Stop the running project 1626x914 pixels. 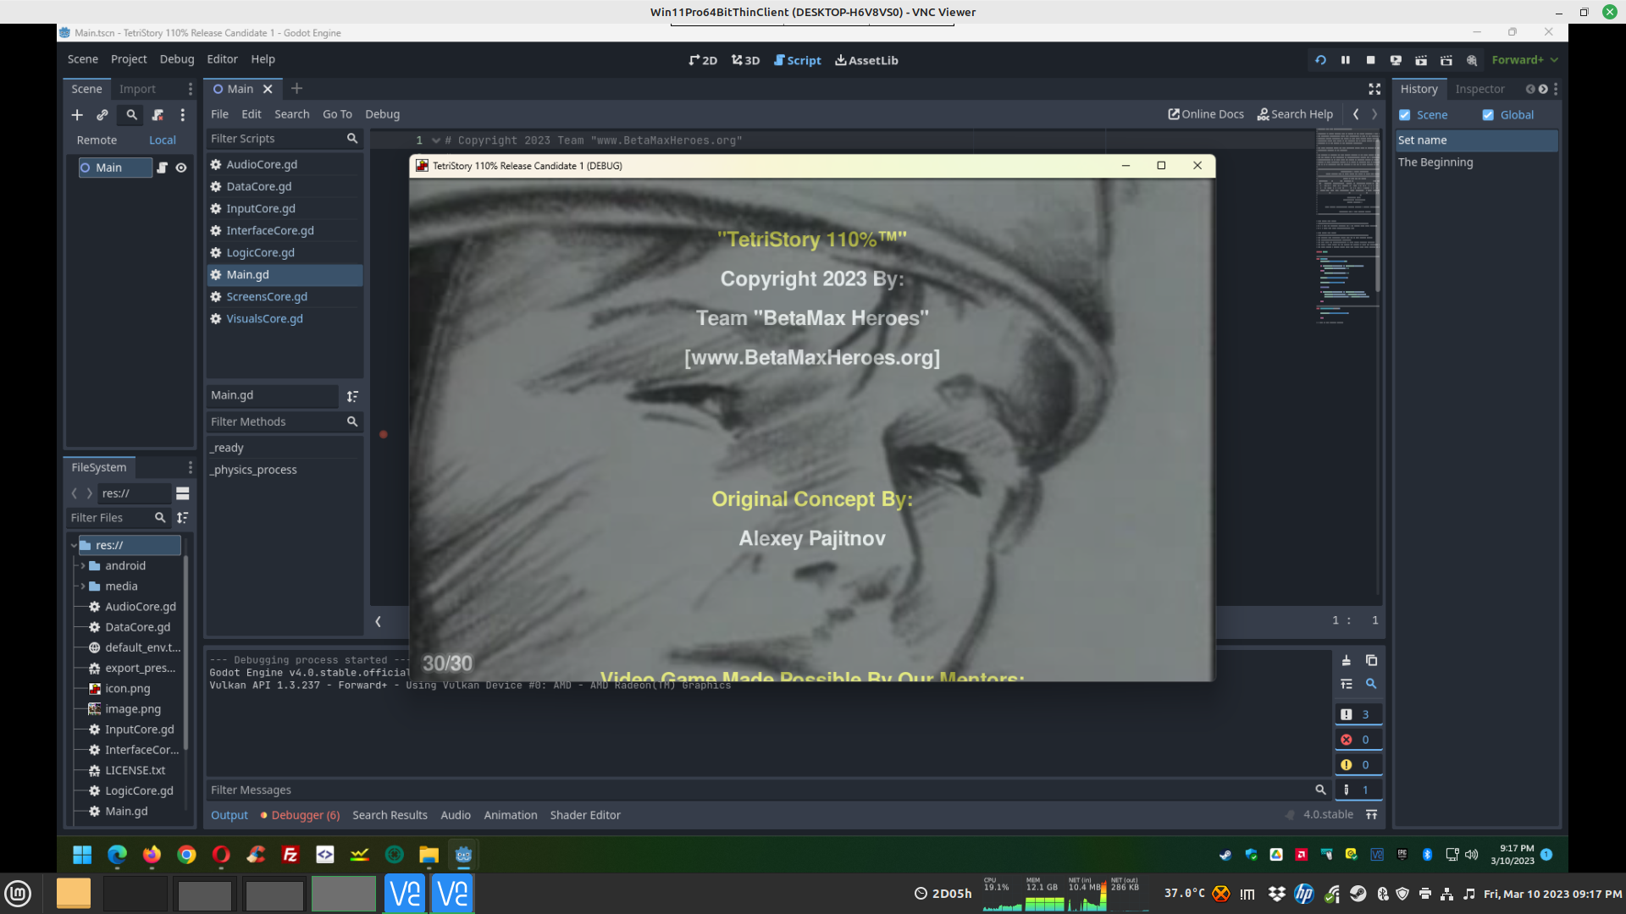1370,60
